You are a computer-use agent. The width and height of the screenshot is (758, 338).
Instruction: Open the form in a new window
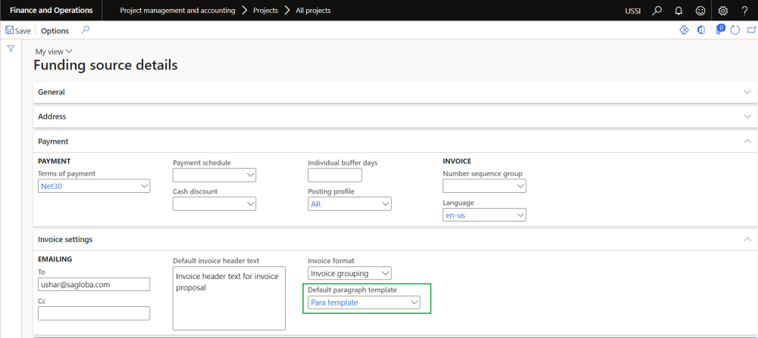pos(750,31)
